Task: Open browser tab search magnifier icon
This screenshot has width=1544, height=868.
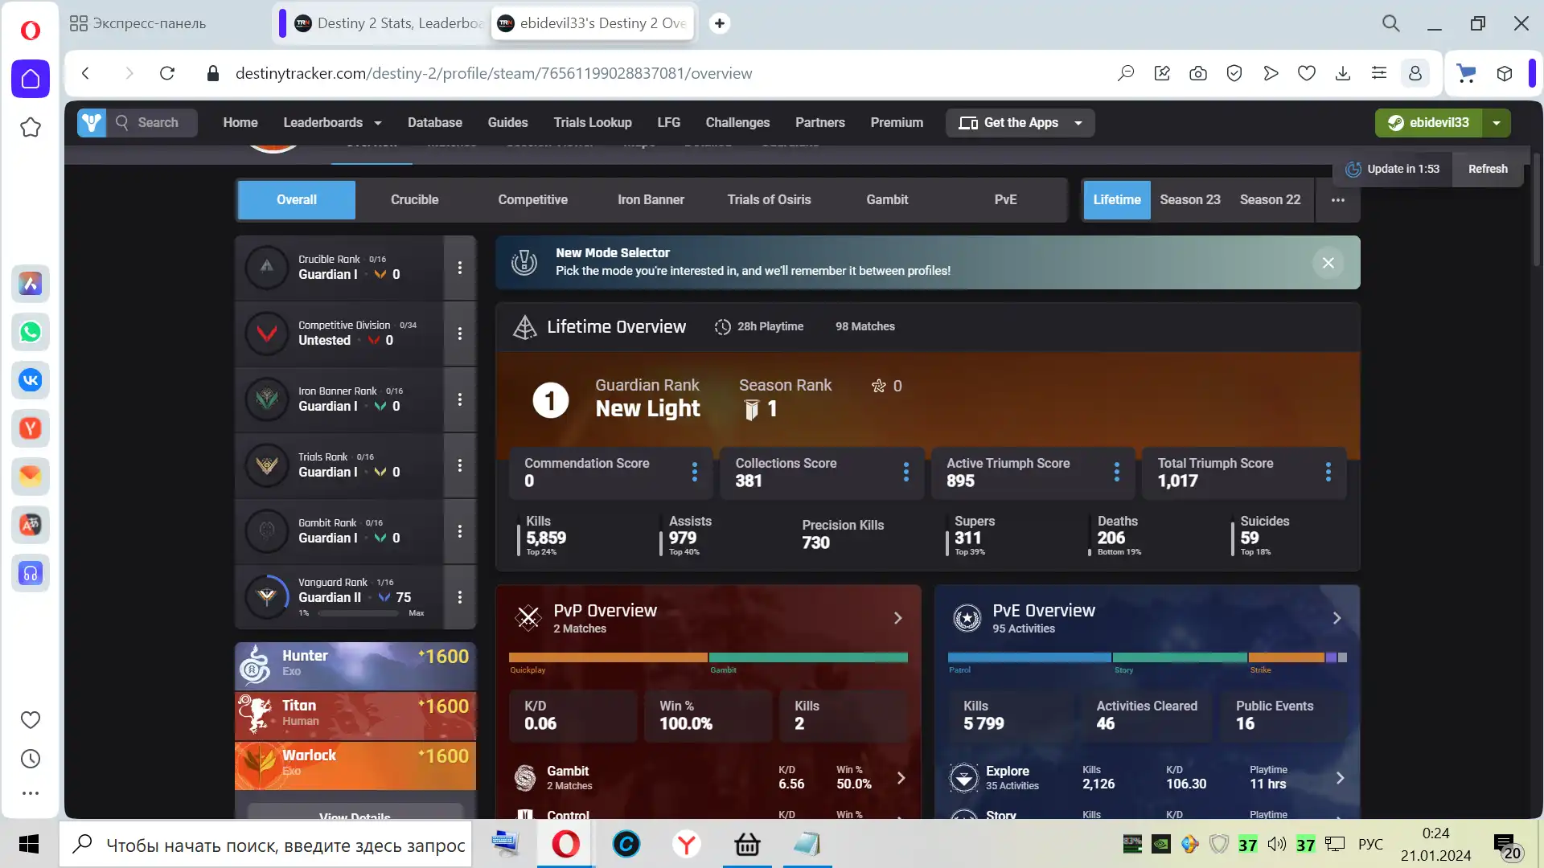Action: (1391, 23)
